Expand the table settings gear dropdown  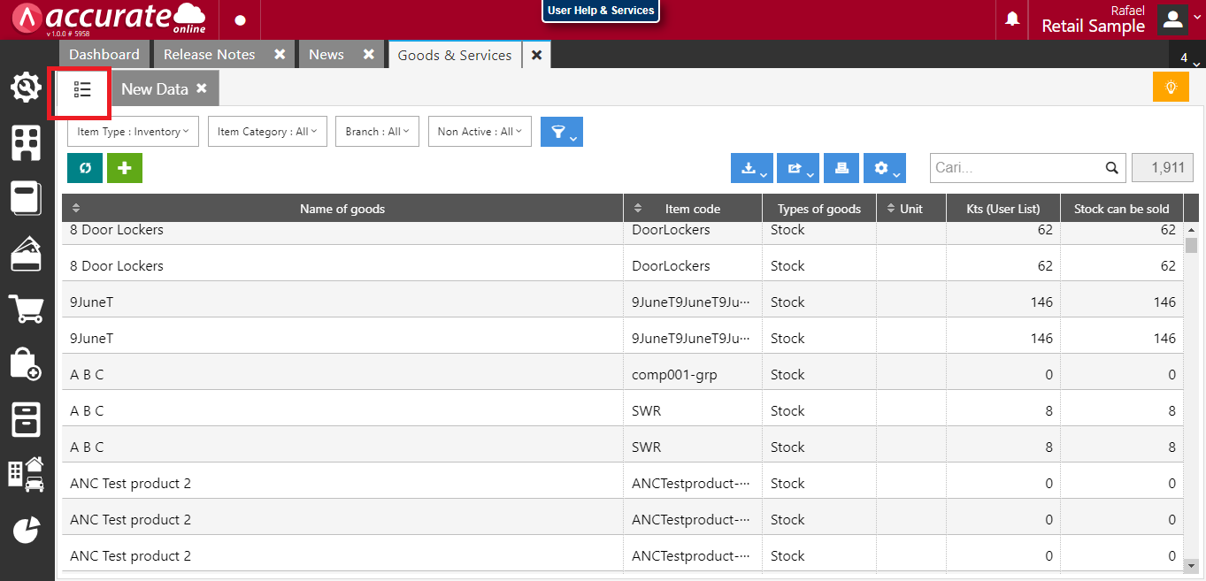click(885, 168)
